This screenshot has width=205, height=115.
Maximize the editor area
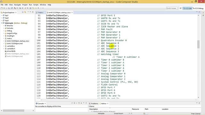pos(199,12)
